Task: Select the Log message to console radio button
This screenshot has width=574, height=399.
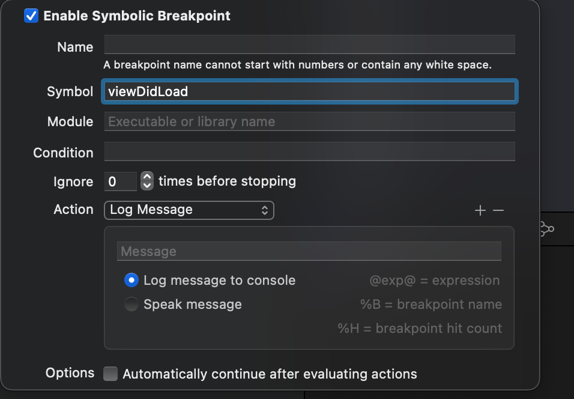Action: pyautogui.click(x=131, y=280)
